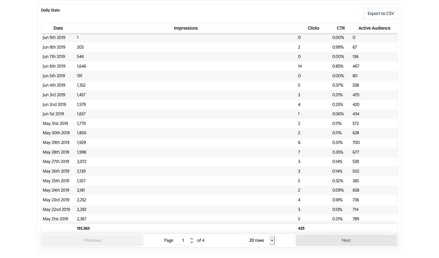
Task: Sort by the CTR column header
Action: (341, 28)
